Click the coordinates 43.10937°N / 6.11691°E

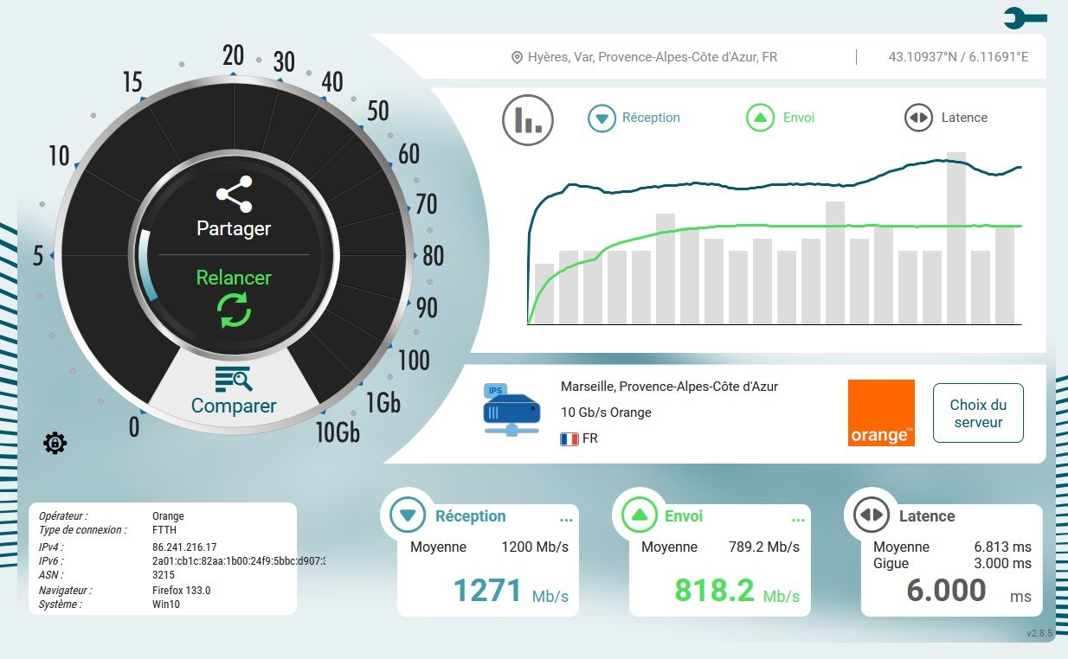pos(958,57)
